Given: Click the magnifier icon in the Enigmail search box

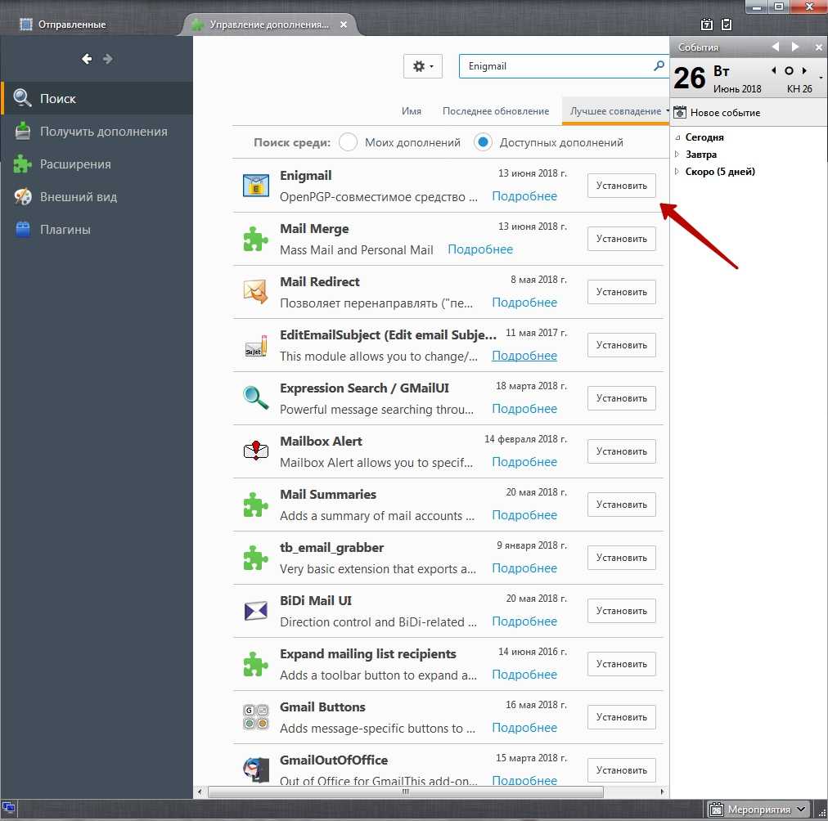Looking at the screenshot, I should click(x=659, y=66).
